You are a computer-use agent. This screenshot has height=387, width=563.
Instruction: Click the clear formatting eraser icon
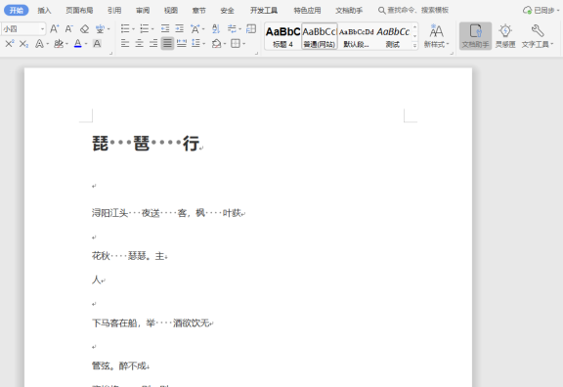[84, 28]
